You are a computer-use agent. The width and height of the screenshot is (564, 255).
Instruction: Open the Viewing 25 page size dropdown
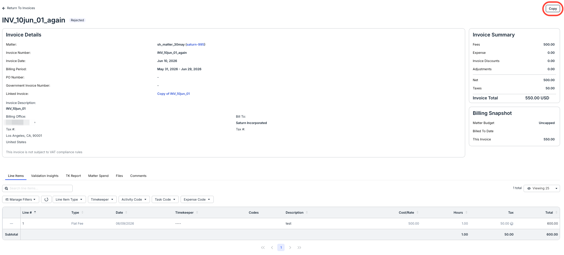(x=542, y=188)
